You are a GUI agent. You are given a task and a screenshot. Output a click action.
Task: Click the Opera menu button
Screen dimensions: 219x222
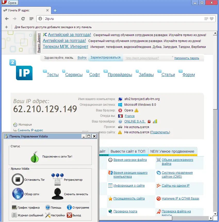click(9, 3)
